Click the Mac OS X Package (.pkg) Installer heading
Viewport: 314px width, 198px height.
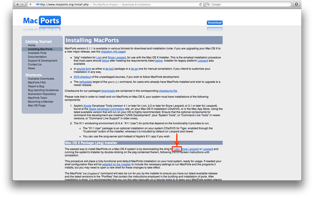pos(91,143)
